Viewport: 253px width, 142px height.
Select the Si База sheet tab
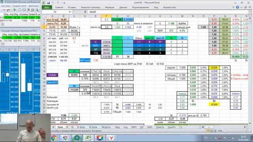81,127
